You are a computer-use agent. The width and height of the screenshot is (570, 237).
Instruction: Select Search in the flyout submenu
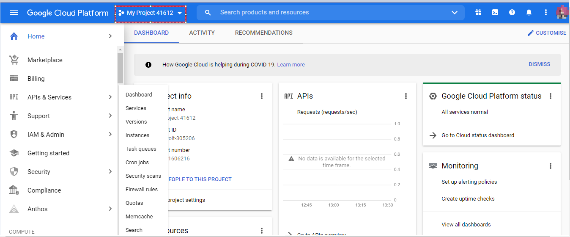click(x=134, y=230)
